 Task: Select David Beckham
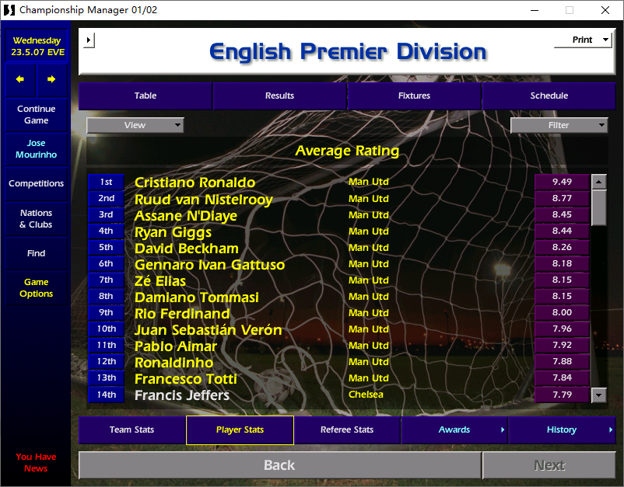coord(187,249)
